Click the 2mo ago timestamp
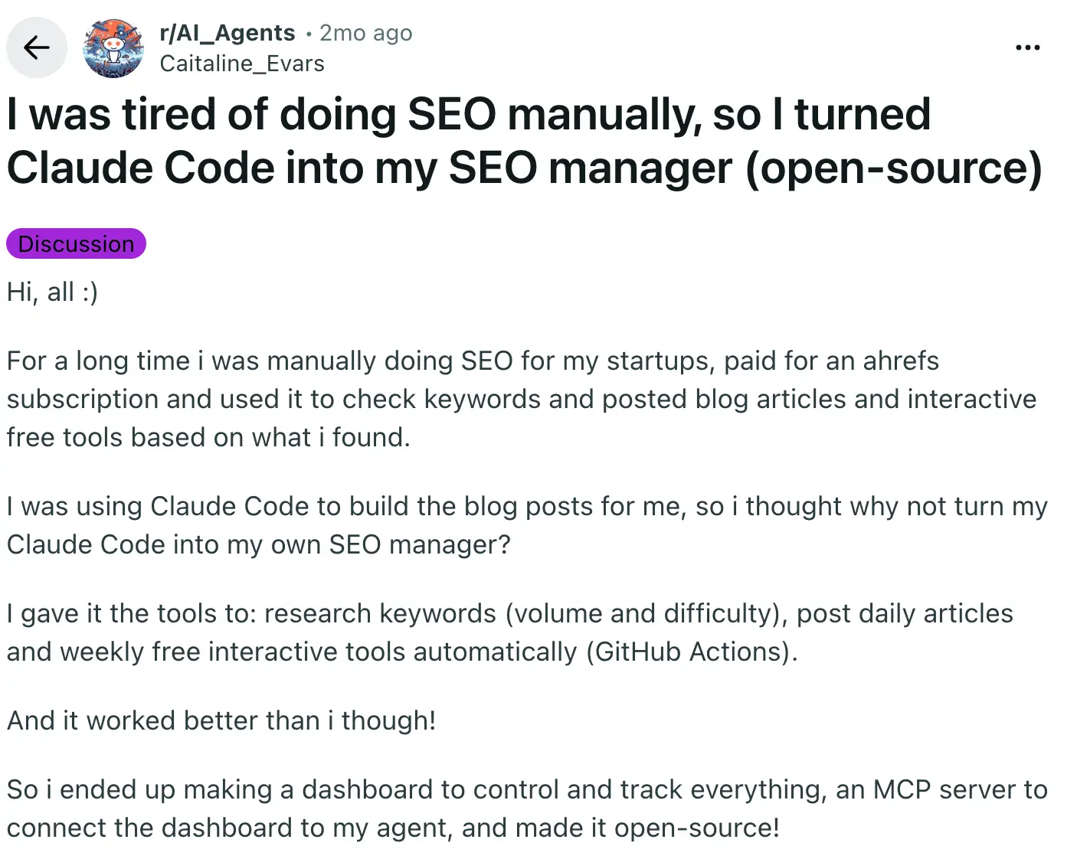Viewport: 1077px width, 859px height. pos(365,33)
